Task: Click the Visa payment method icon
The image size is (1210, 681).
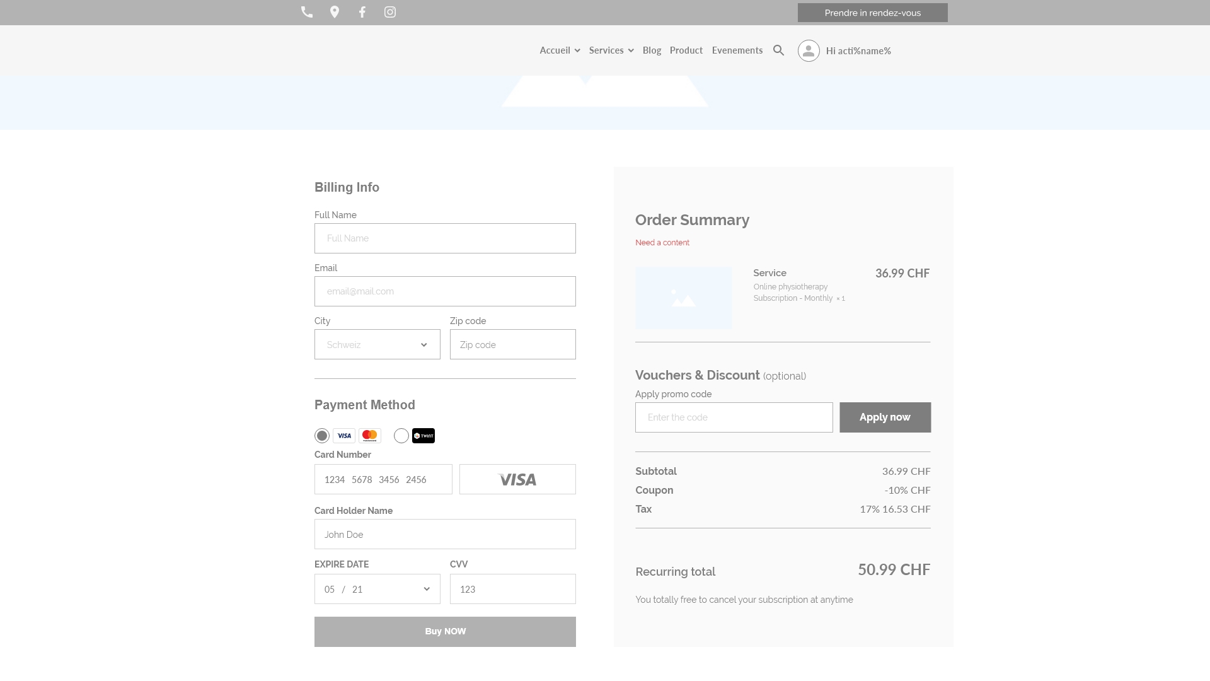Action: [344, 435]
